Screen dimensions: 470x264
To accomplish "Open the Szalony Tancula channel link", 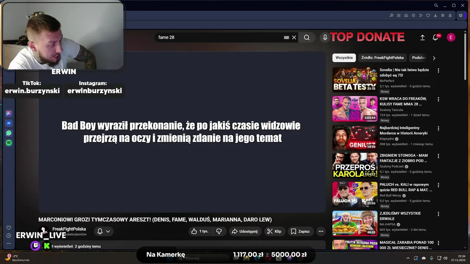I will click(391, 110).
